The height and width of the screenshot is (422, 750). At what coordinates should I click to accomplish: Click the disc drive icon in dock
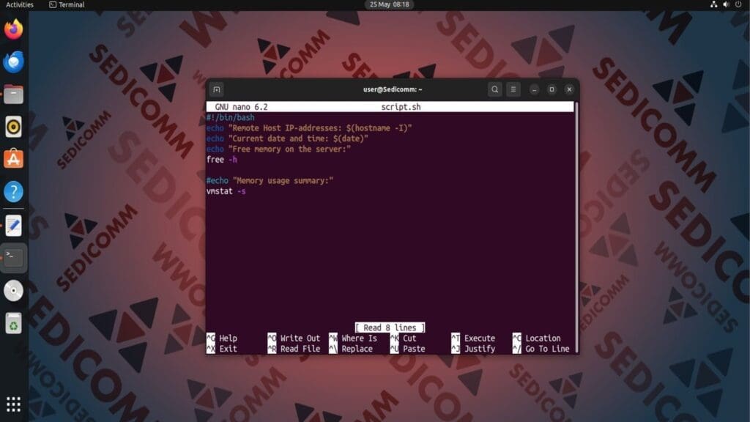13,291
